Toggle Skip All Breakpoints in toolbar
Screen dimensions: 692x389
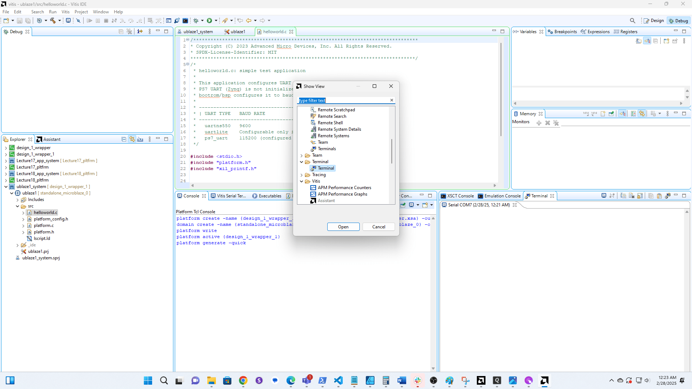78,21
